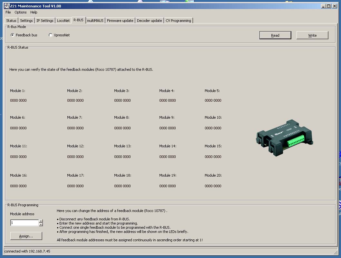The height and width of the screenshot is (258, 341).
Task: Click the Z21 app icon in title bar
Action: 7,6
